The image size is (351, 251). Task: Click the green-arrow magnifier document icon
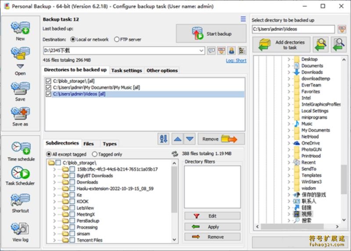click(x=339, y=44)
